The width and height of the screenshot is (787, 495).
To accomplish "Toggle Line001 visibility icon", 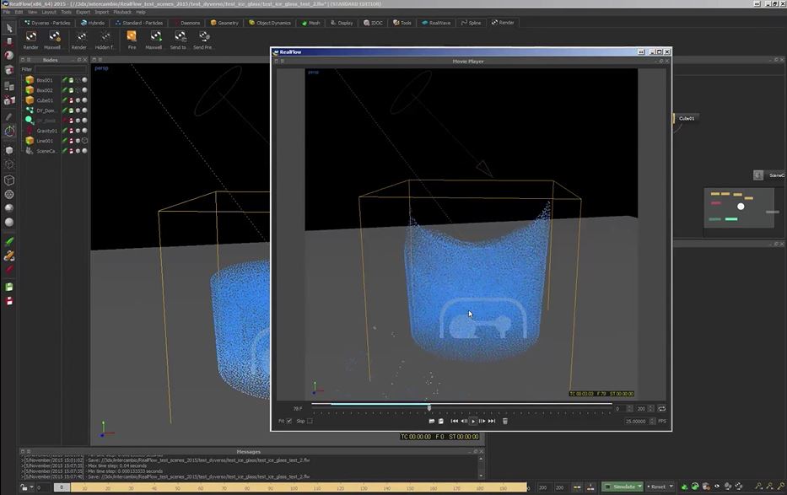I will [84, 141].
